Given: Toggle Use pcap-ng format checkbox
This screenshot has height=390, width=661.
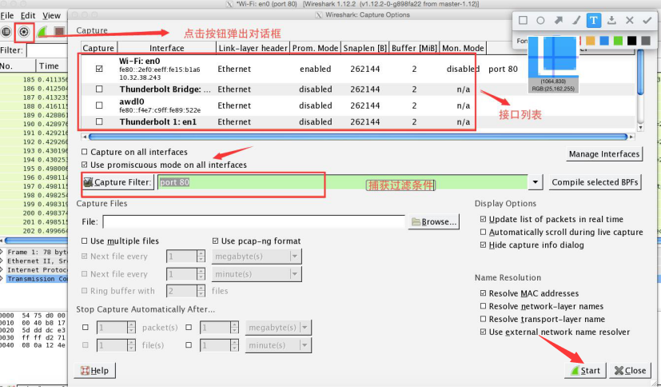Looking at the screenshot, I should 216,241.
